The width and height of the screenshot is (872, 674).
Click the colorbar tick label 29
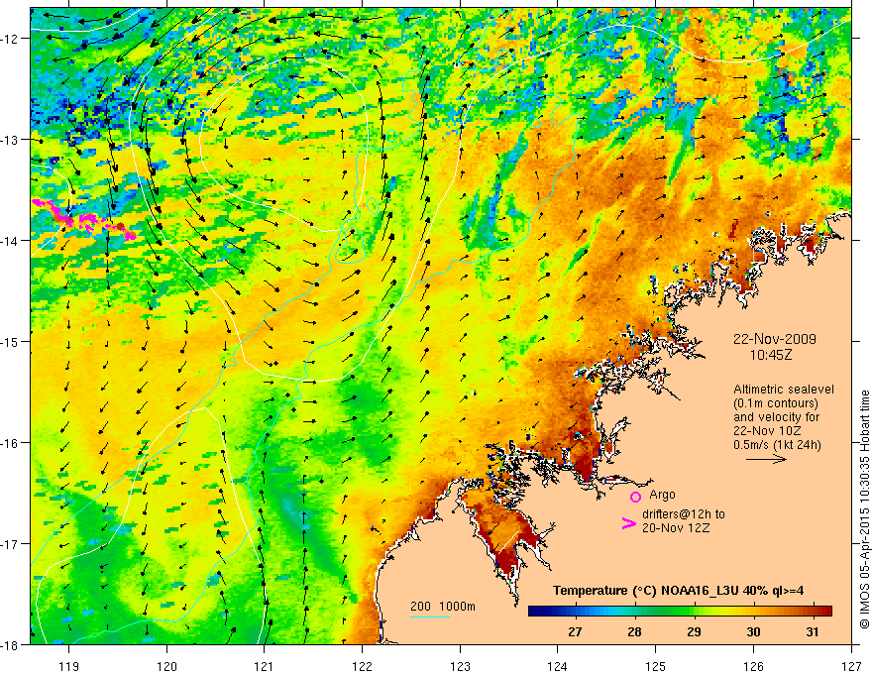tap(694, 631)
